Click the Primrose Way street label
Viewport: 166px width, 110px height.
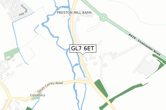[x=24, y=10]
